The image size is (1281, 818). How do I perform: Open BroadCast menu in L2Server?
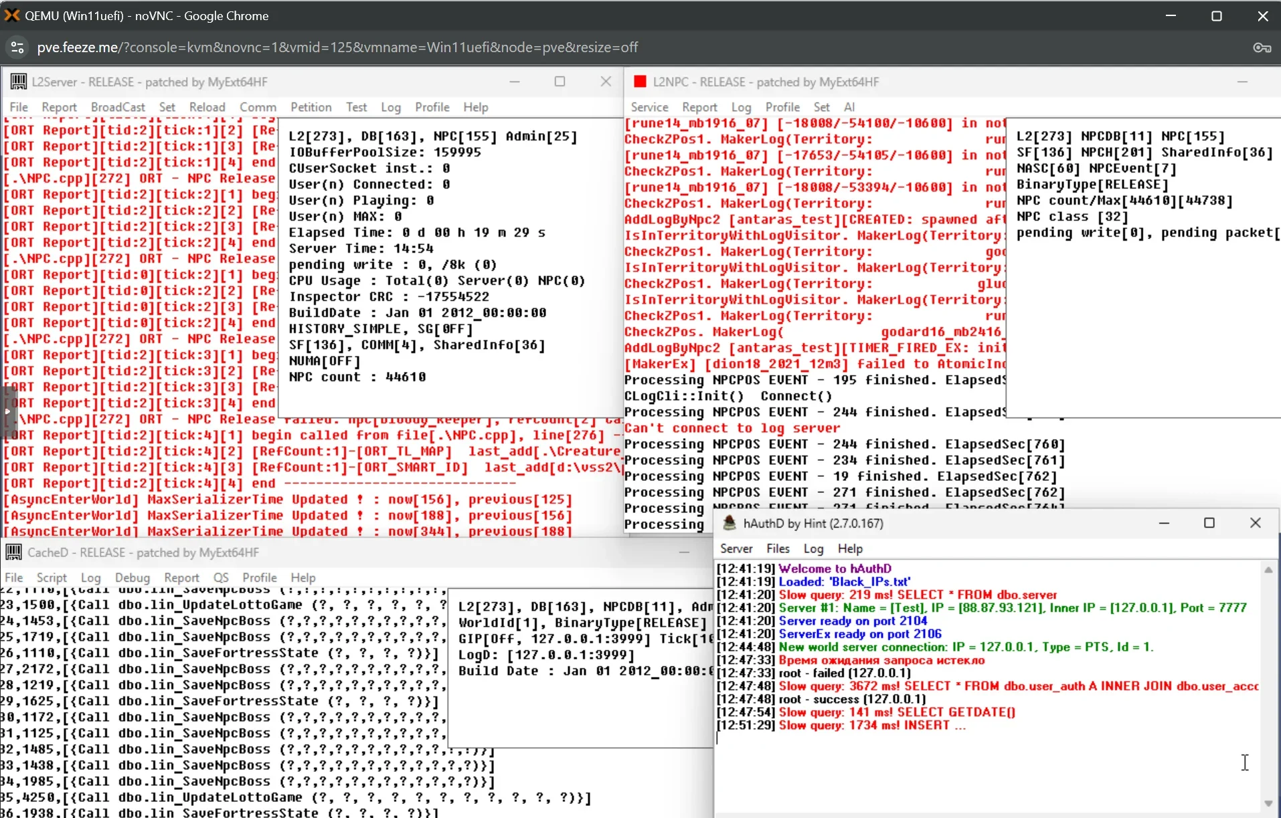click(118, 107)
